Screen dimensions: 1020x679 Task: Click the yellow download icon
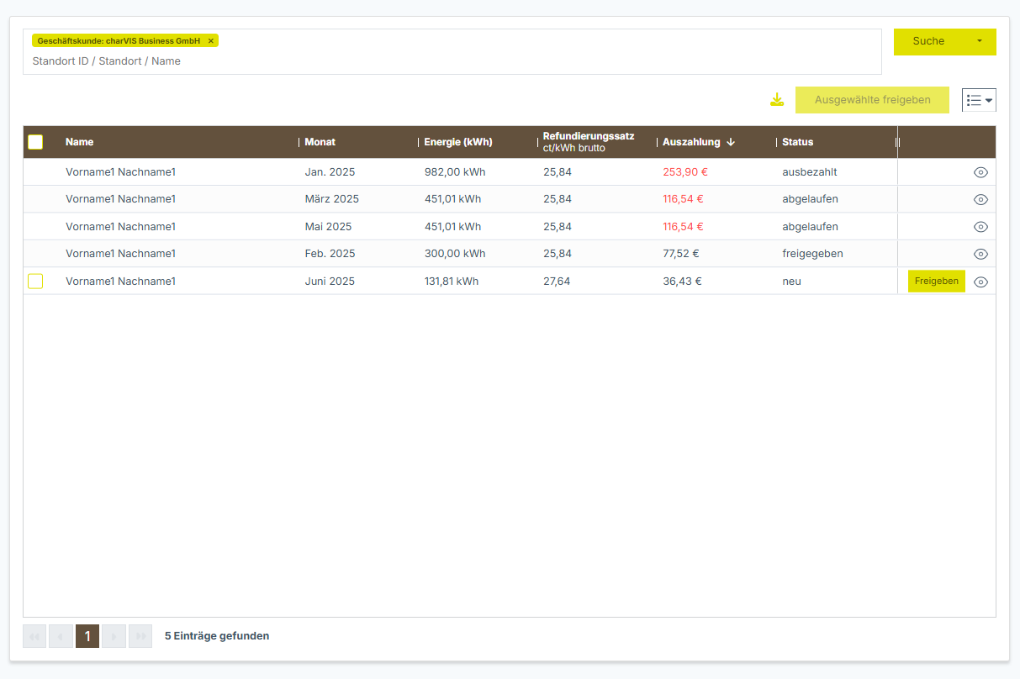(777, 100)
